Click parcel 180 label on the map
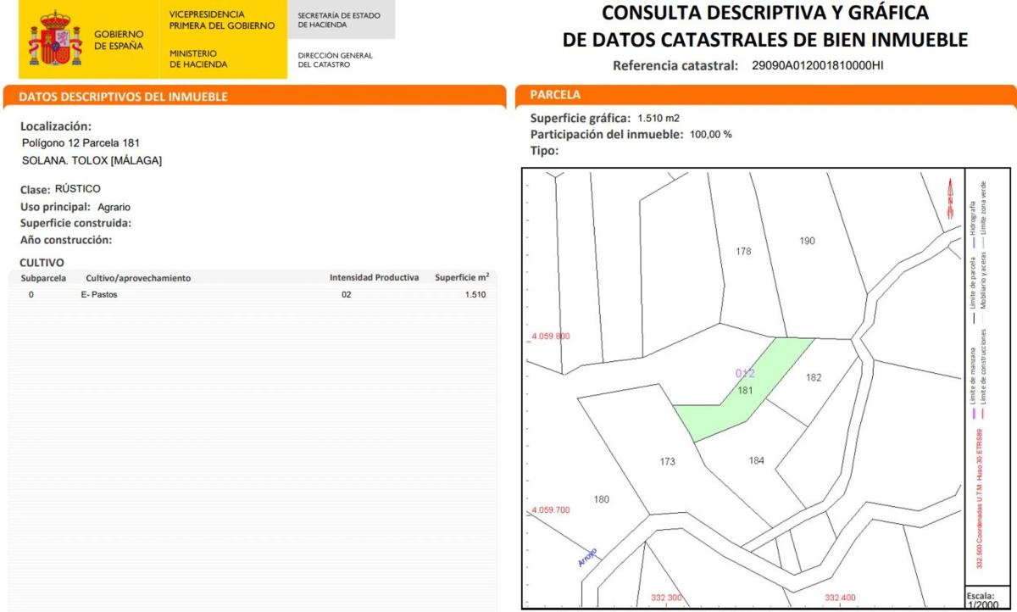1017x612 pixels. [601, 499]
